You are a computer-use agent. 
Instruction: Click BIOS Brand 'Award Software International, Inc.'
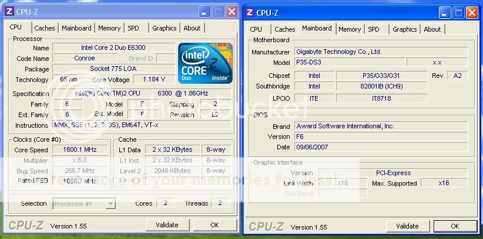381,127
